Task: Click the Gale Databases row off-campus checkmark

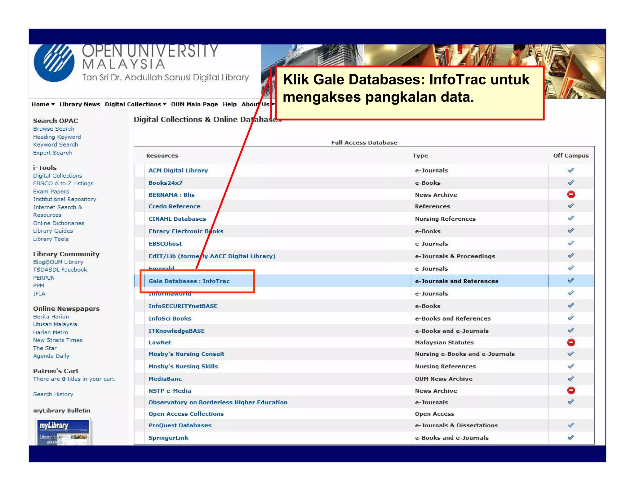Action: [571, 281]
